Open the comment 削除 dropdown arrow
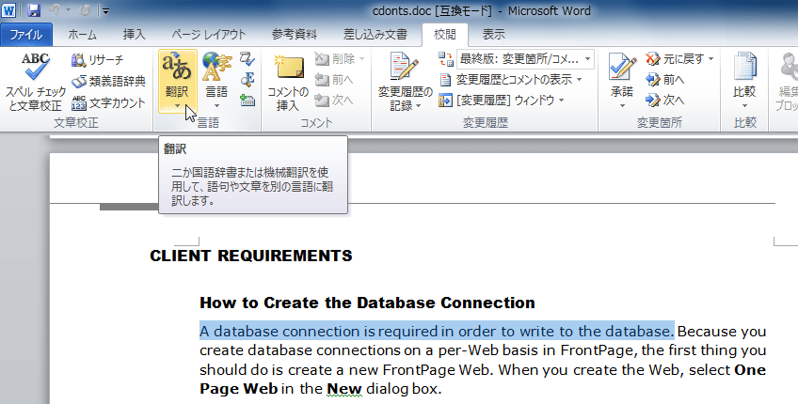 362,59
